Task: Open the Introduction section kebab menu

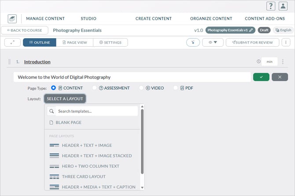Action: (x=283, y=62)
